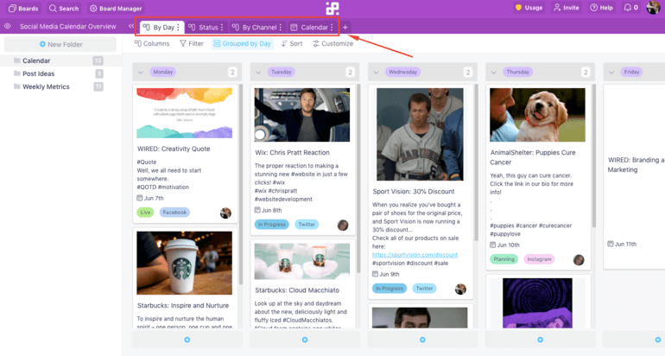Select the Tuesday group label
Image resolution: width=665 pixels, height=356 pixels.
click(x=282, y=72)
